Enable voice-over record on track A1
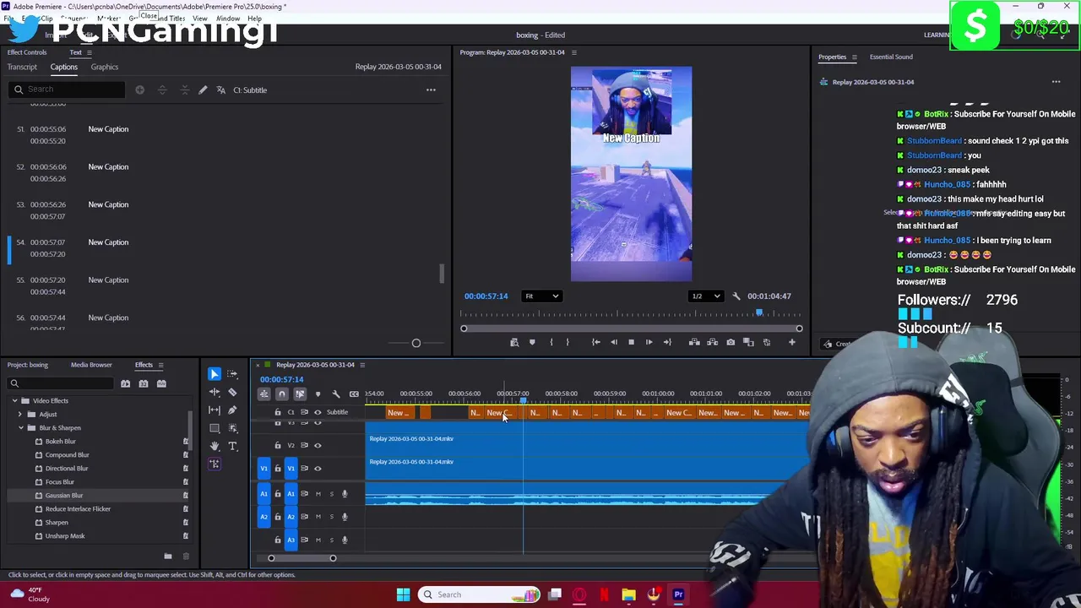 [345, 493]
